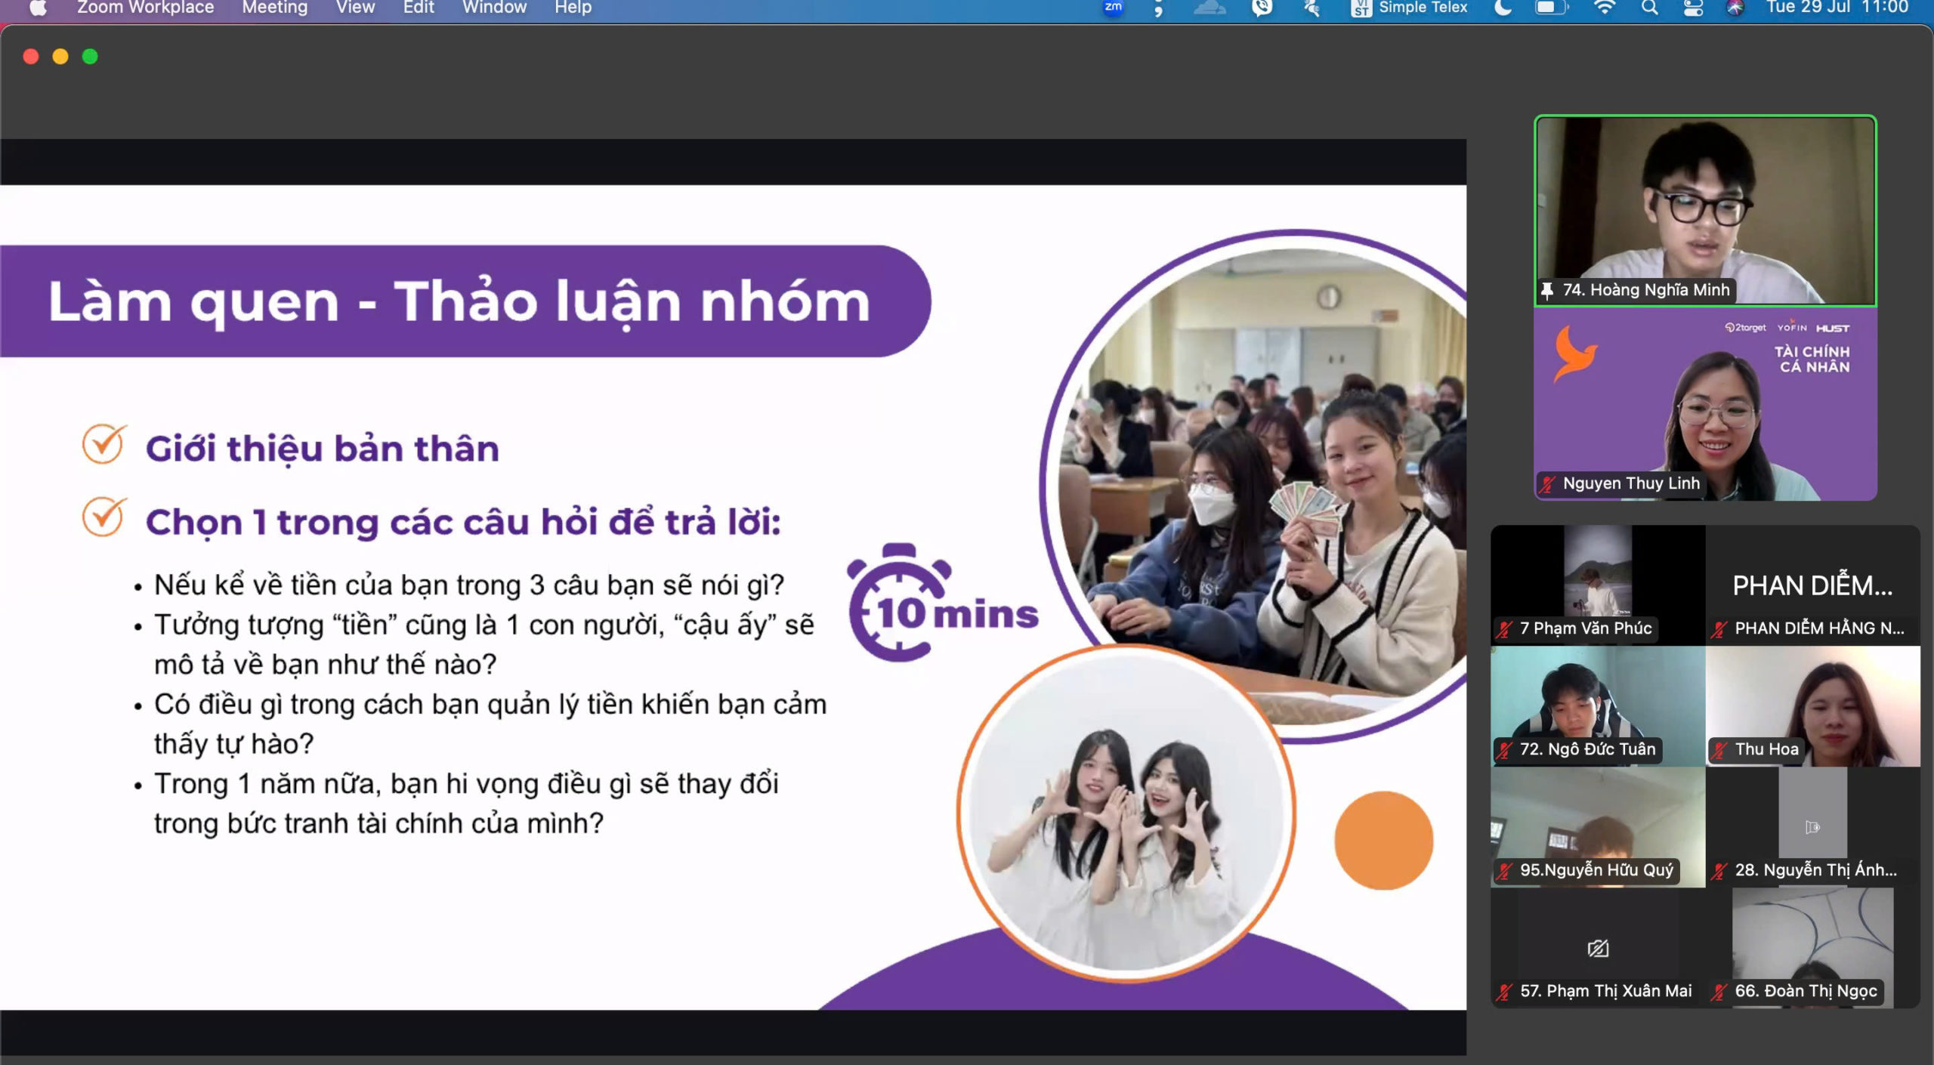Viewport: 1934px width, 1065px height.
Task: Click the name label 66. Đoàn Thị Ngọc
Action: tap(1806, 991)
